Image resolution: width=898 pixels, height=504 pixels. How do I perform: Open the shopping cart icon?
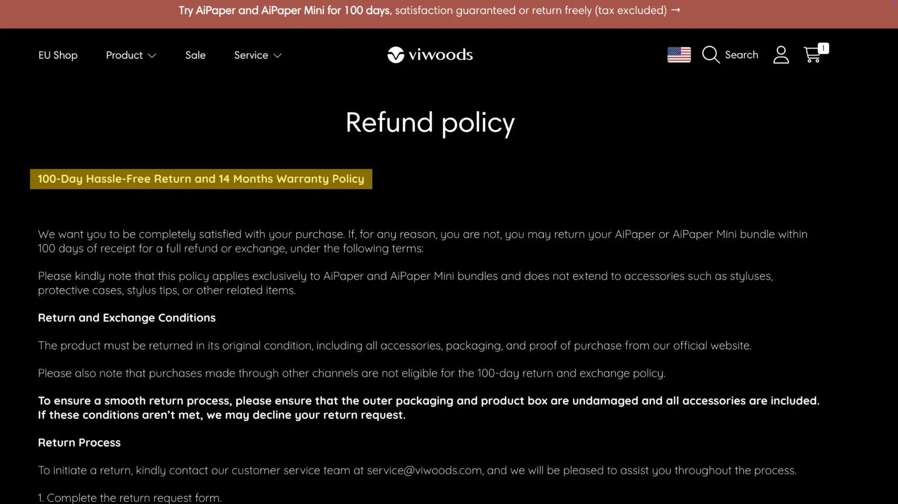pos(812,55)
